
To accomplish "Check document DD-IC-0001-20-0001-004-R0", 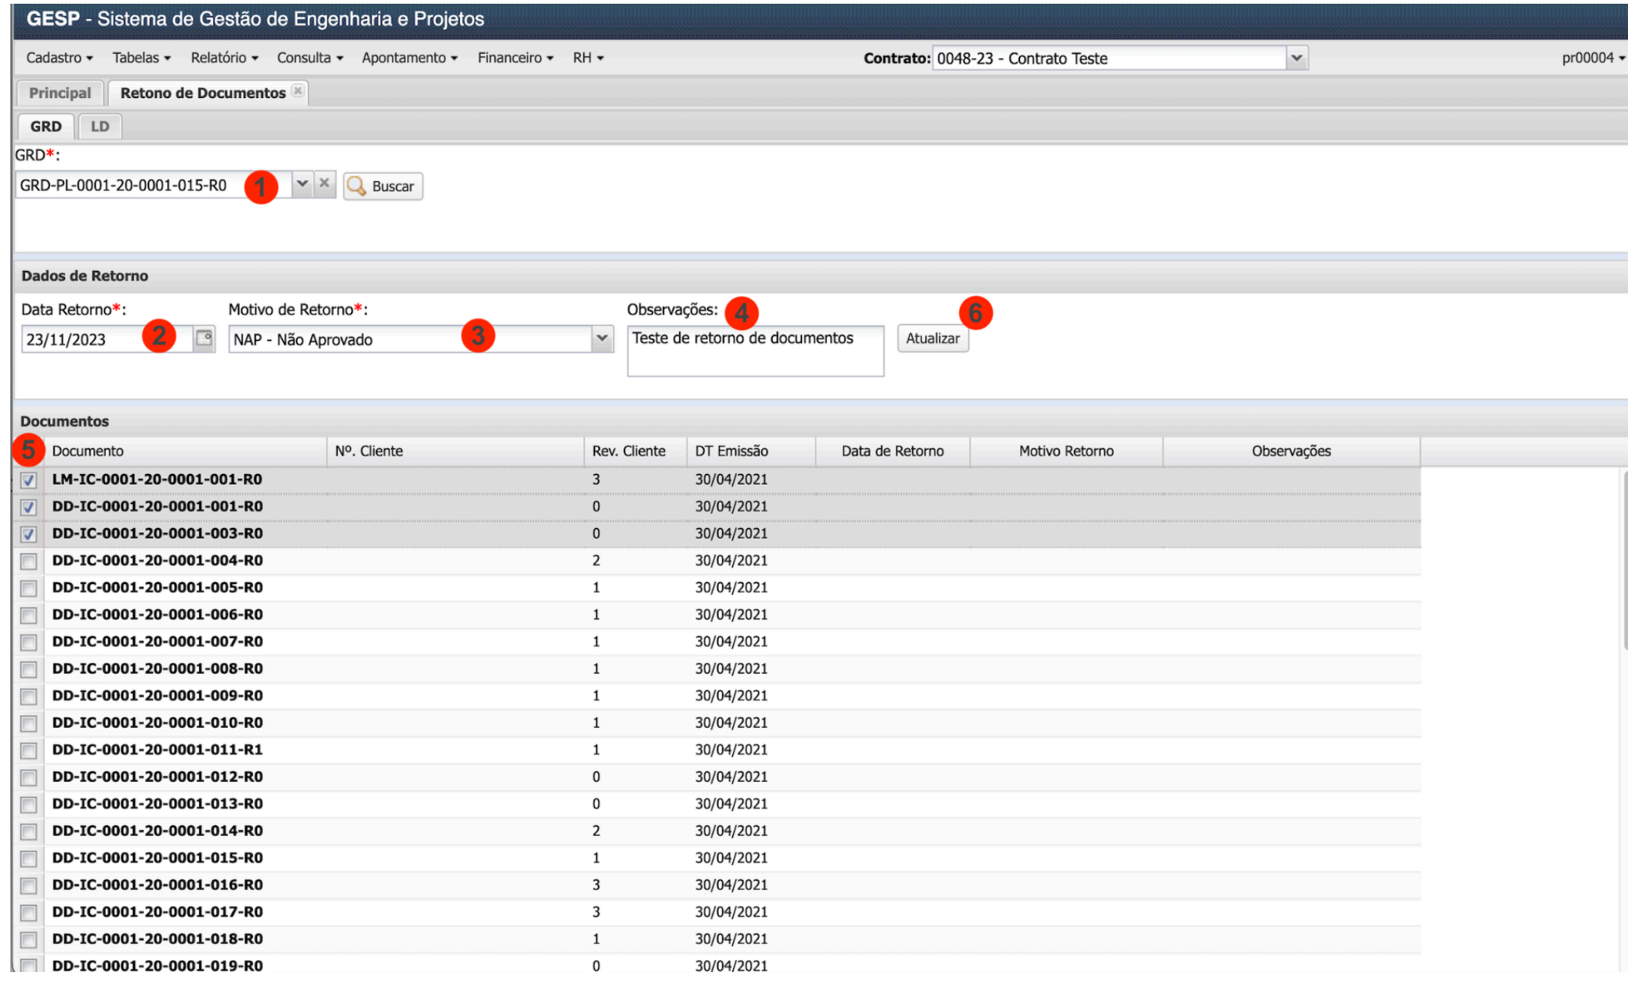I will point(28,561).
